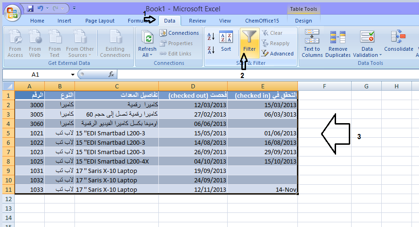Screen dimensions: 419x227
Task: Reapply the filter
Action: (276, 43)
